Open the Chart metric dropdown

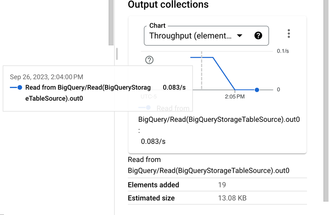point(206,36)
